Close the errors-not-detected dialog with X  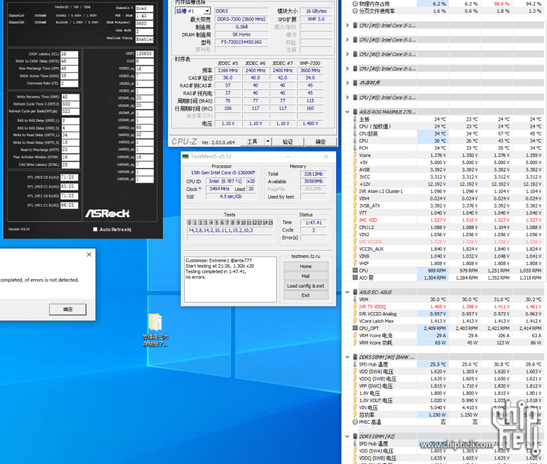[89, 255]
